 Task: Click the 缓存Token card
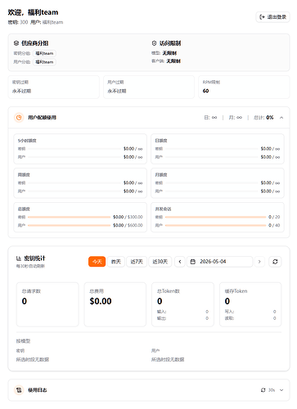[250, 304]
